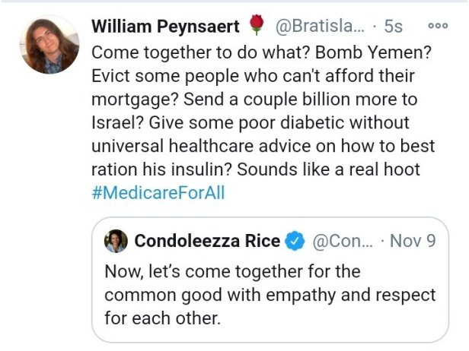Click the Condoleezza Rice name in quoted tweet
The image size is (469, 351).
206,242
